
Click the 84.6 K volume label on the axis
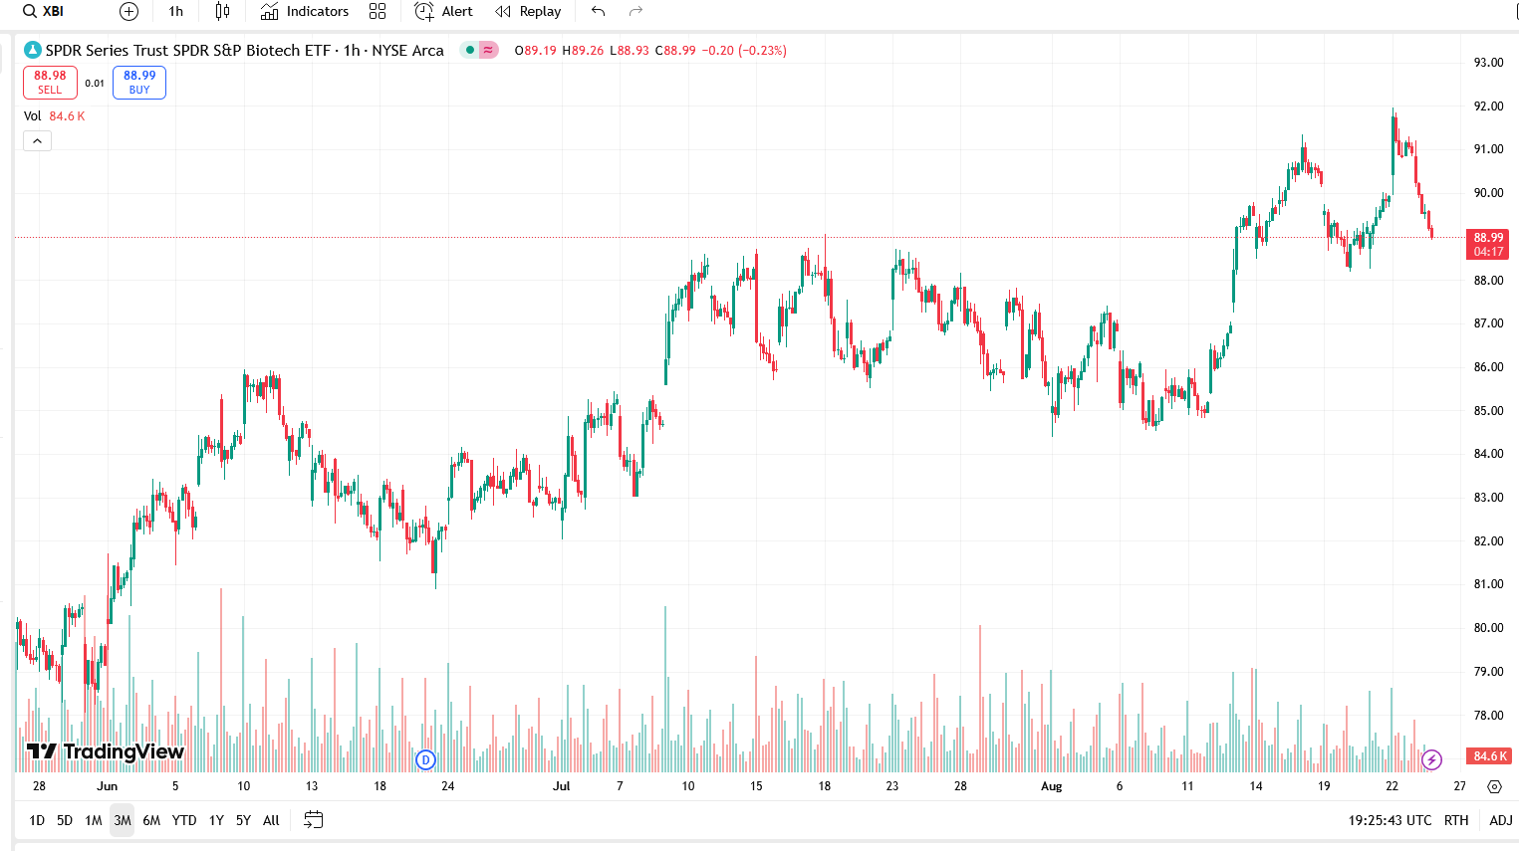point(1489,756)
